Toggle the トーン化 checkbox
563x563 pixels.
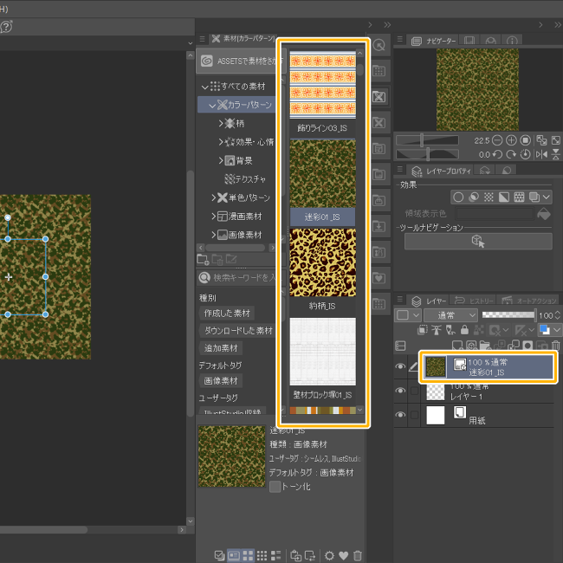coord(275,487)
